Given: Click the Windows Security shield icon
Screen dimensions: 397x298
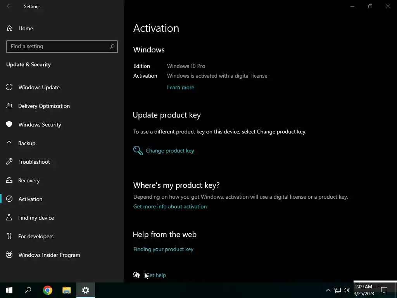Looking at the screenshot, I should (9, 124).
